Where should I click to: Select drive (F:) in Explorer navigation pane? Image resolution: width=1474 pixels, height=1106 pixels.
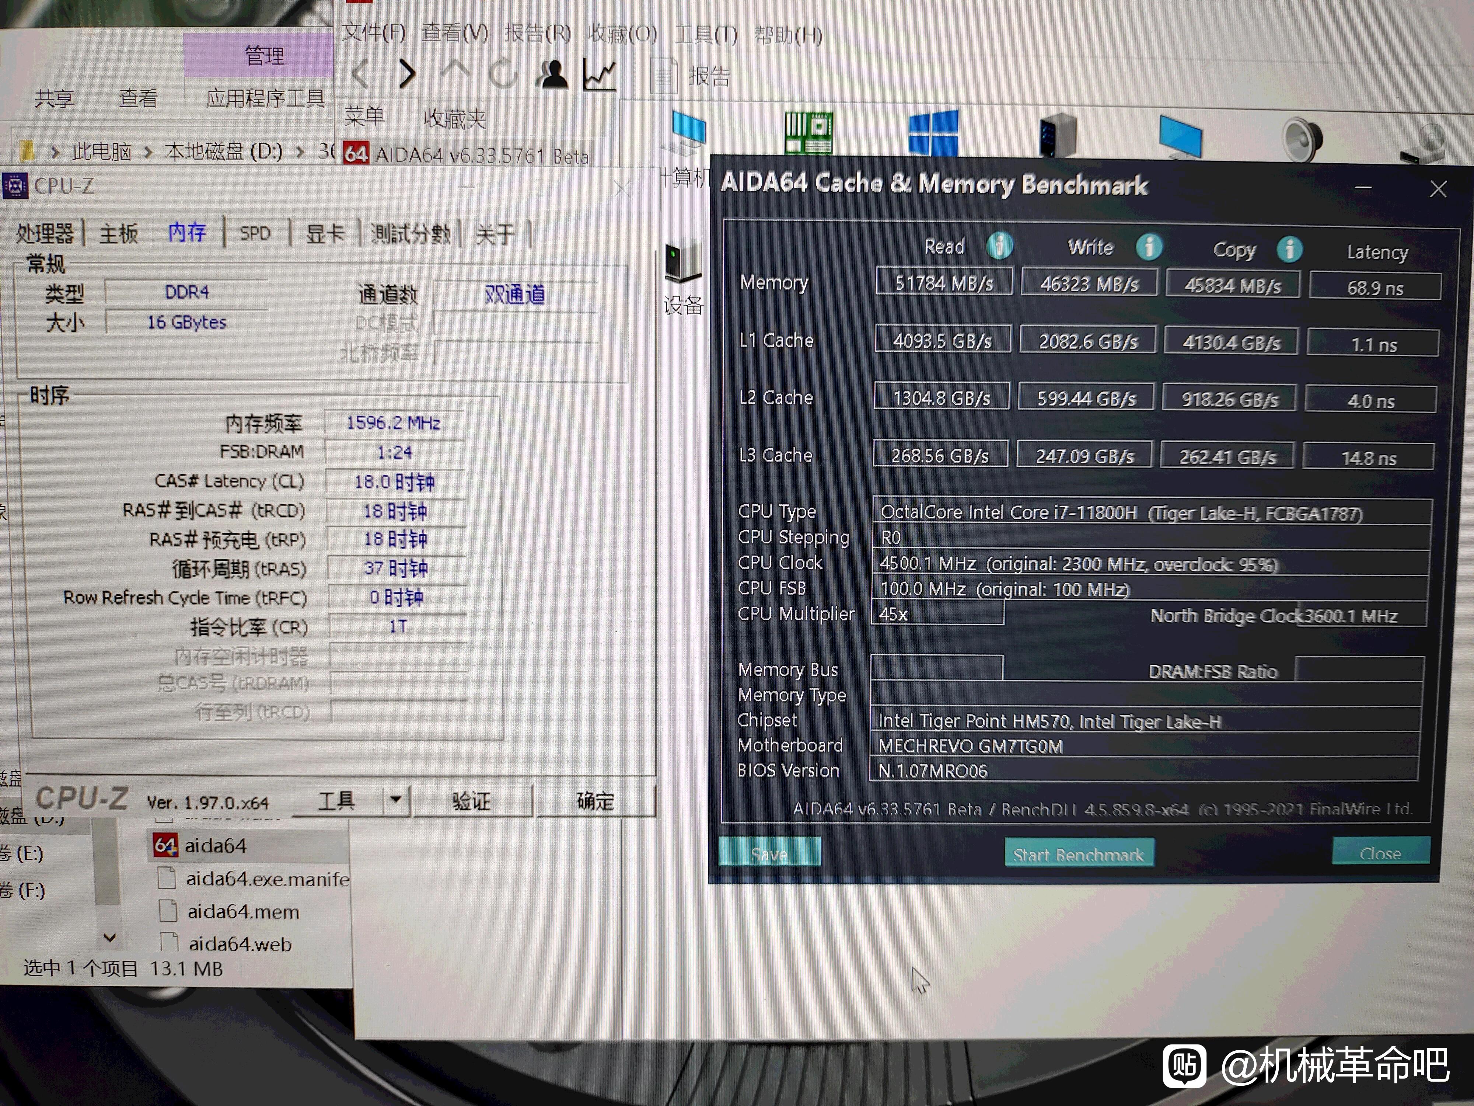22,890
